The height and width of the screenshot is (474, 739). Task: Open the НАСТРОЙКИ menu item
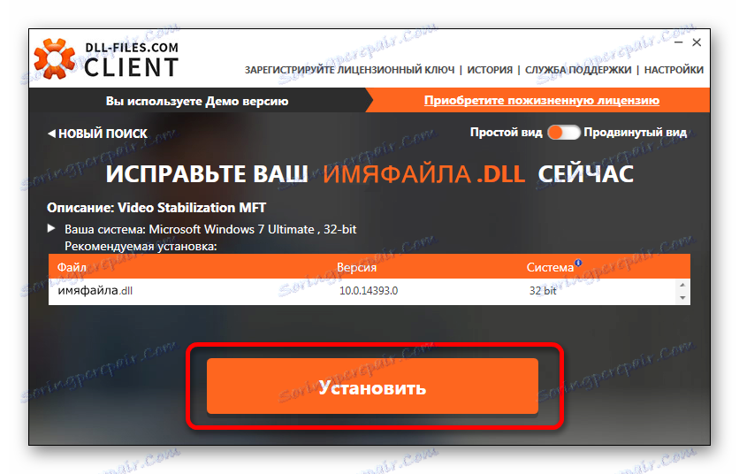pos(674,70)
